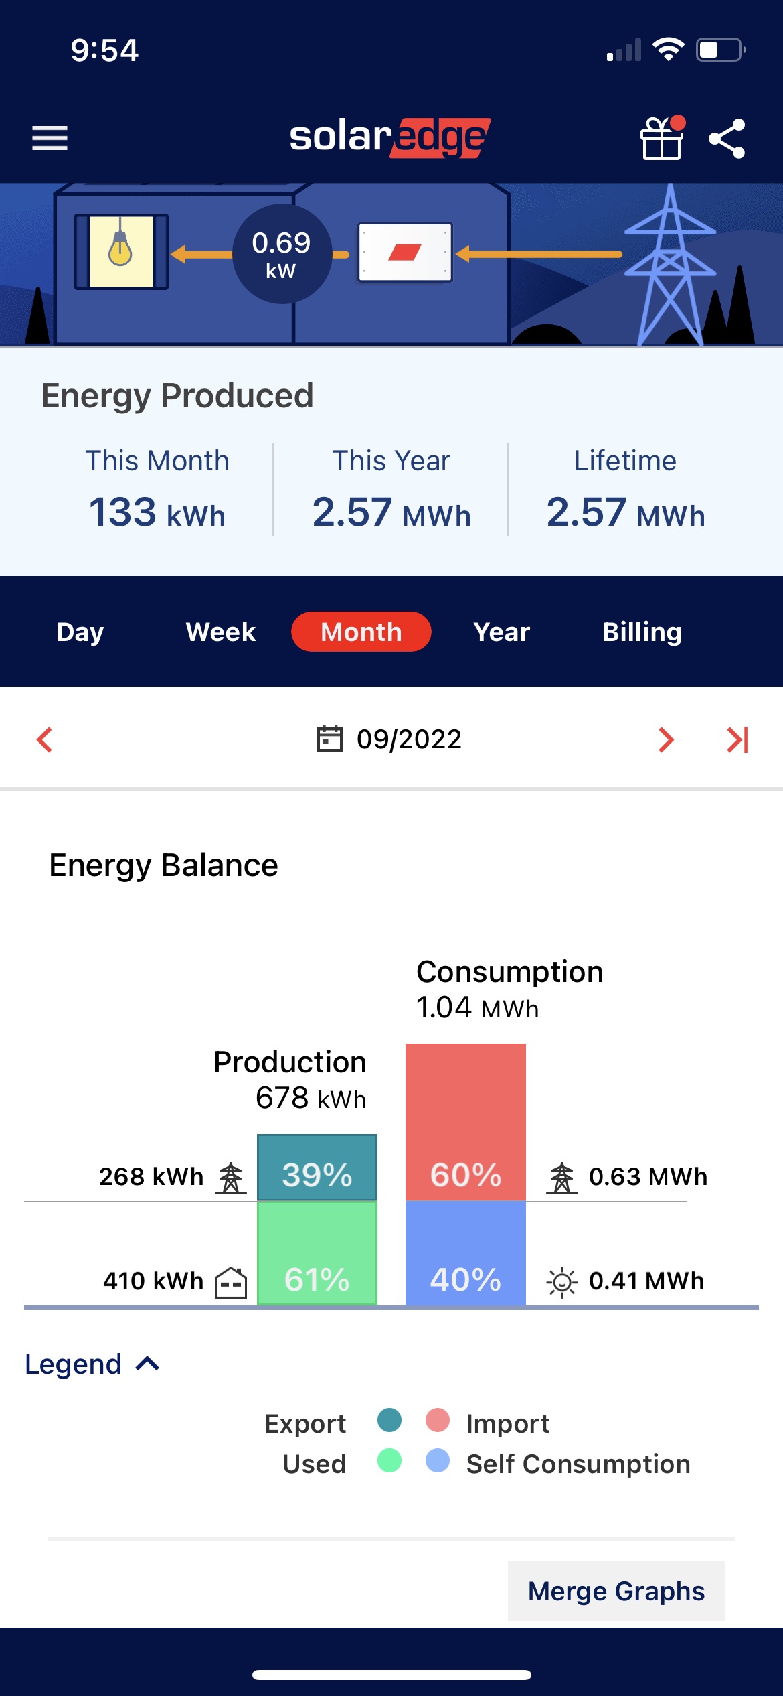
Task: Tap the inverter icon in power flow
Action: pyautogui.click(x=405, y=252)
